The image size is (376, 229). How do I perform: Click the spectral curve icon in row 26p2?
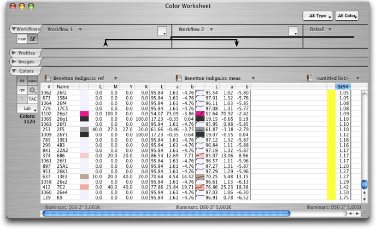tap(200, 114)
